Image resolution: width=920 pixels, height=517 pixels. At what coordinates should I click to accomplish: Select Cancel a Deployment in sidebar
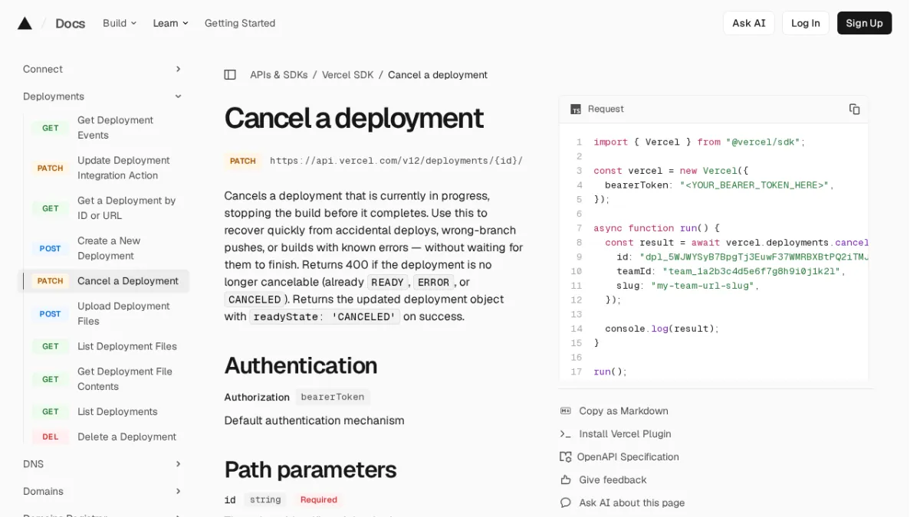103,281
